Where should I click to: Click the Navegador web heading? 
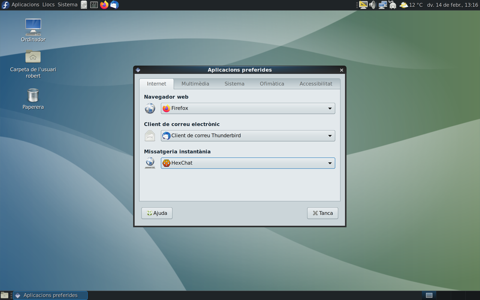click(166, 97)
